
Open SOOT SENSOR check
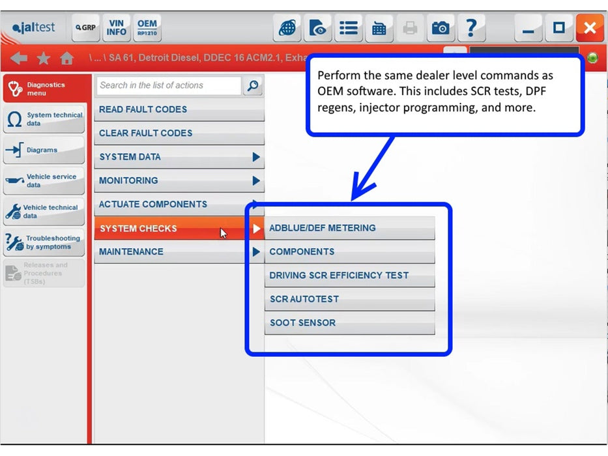[349, 323]
